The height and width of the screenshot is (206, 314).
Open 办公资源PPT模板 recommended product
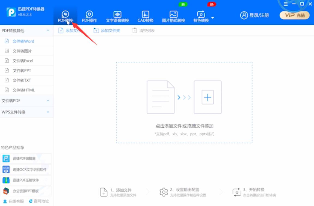click(26, 191)
